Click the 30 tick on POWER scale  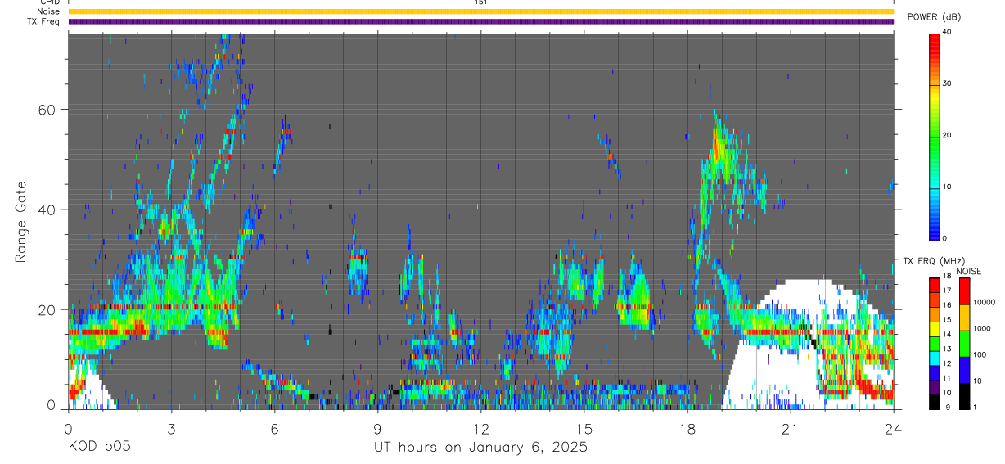(949, 83)
